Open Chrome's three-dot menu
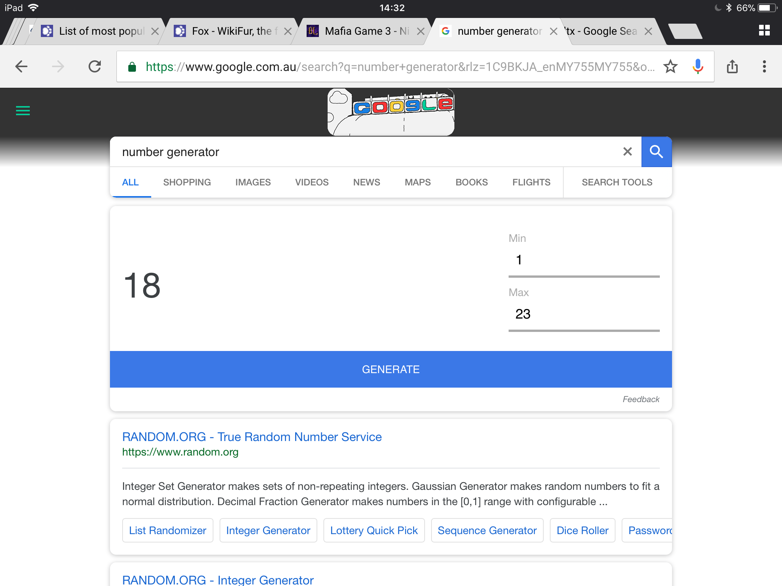Image resolution: width=782 pixels, height=586 pixels. (x=764, y=67)
